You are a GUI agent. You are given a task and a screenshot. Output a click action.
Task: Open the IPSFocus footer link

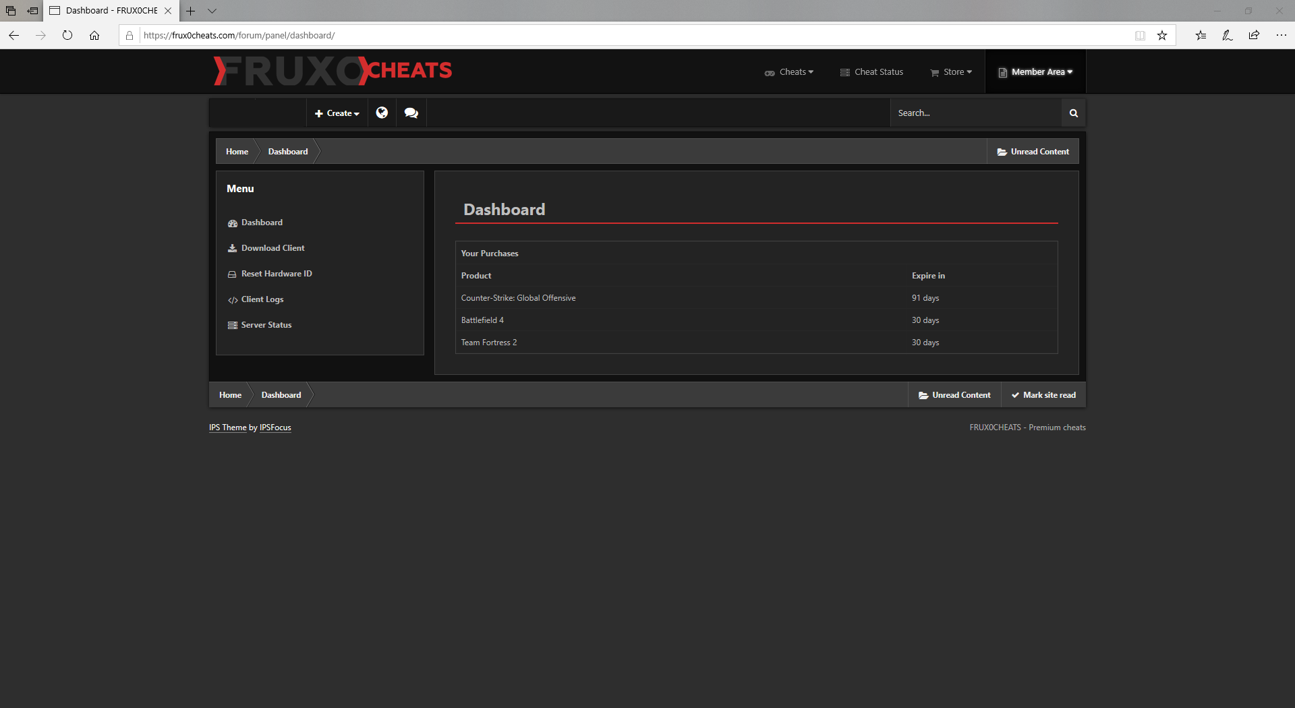[x=275, y=427]
